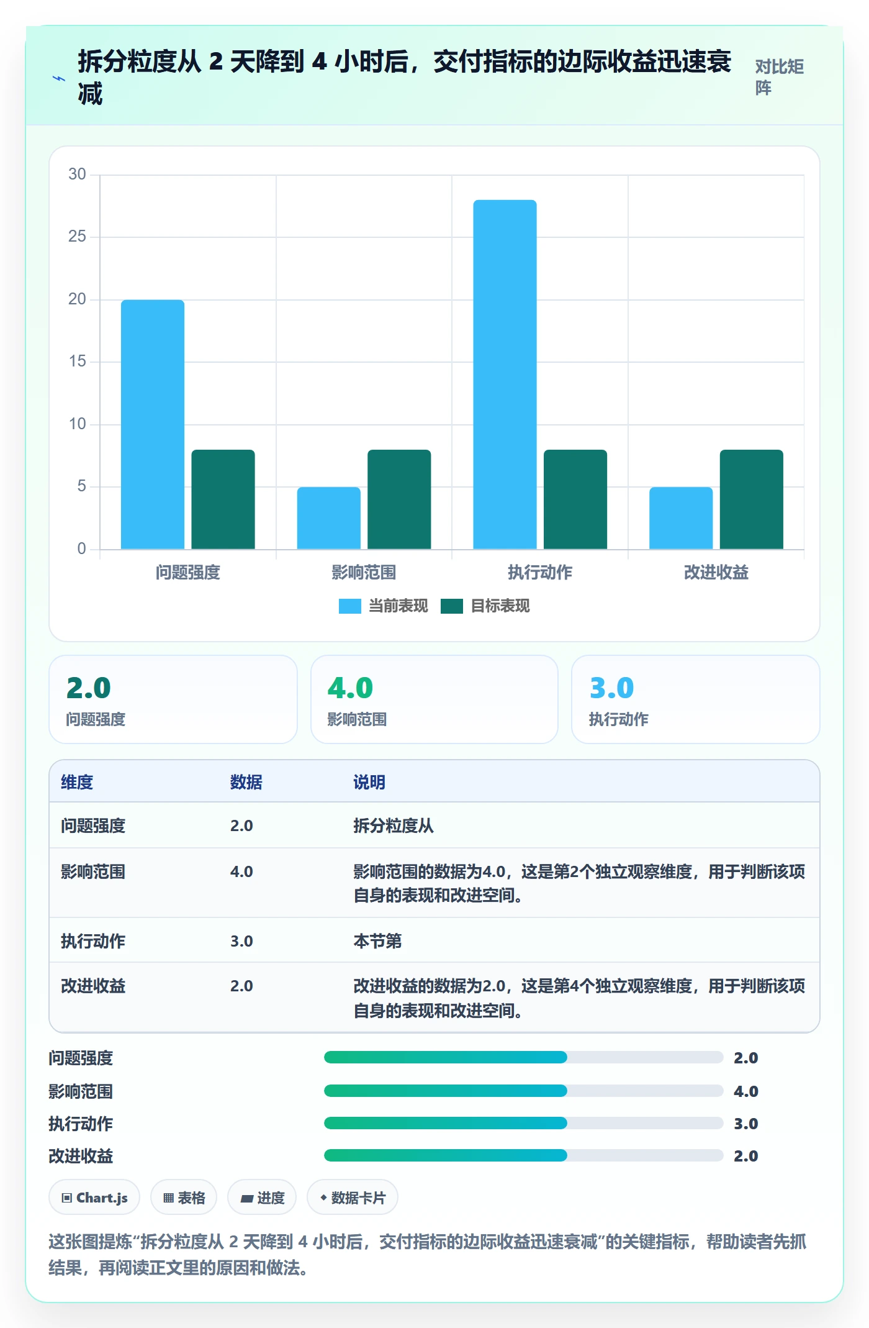Click the 当前表现 bar for 影响范围

pyautogui.click(x=328, y=518)
